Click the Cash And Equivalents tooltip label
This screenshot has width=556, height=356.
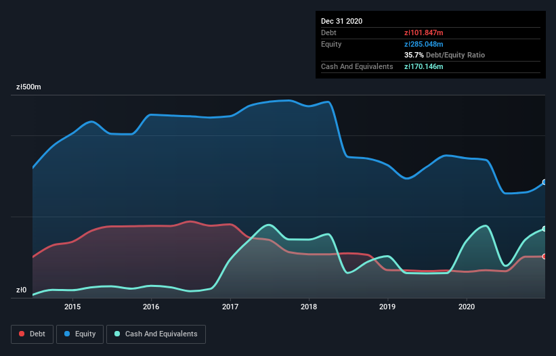point(357,66)
